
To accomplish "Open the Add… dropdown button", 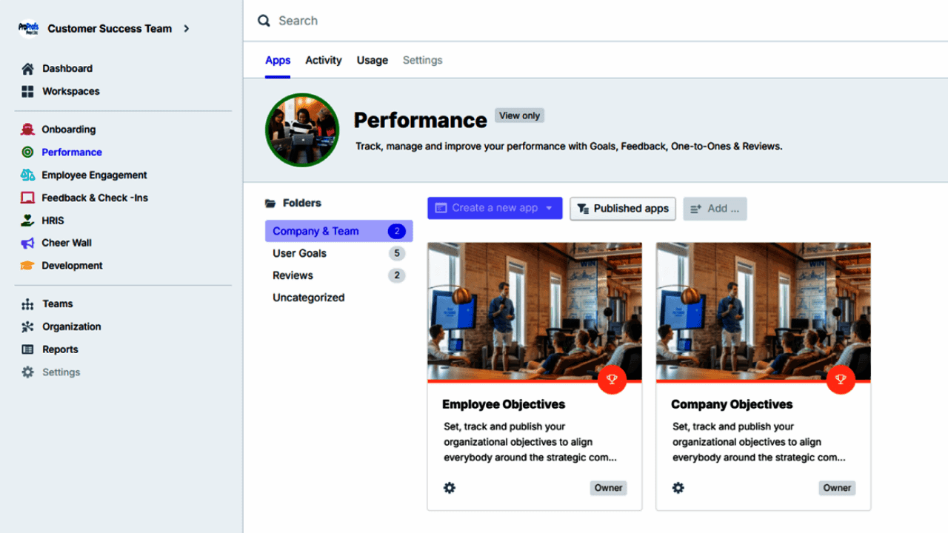I will [x=715, y=209].
